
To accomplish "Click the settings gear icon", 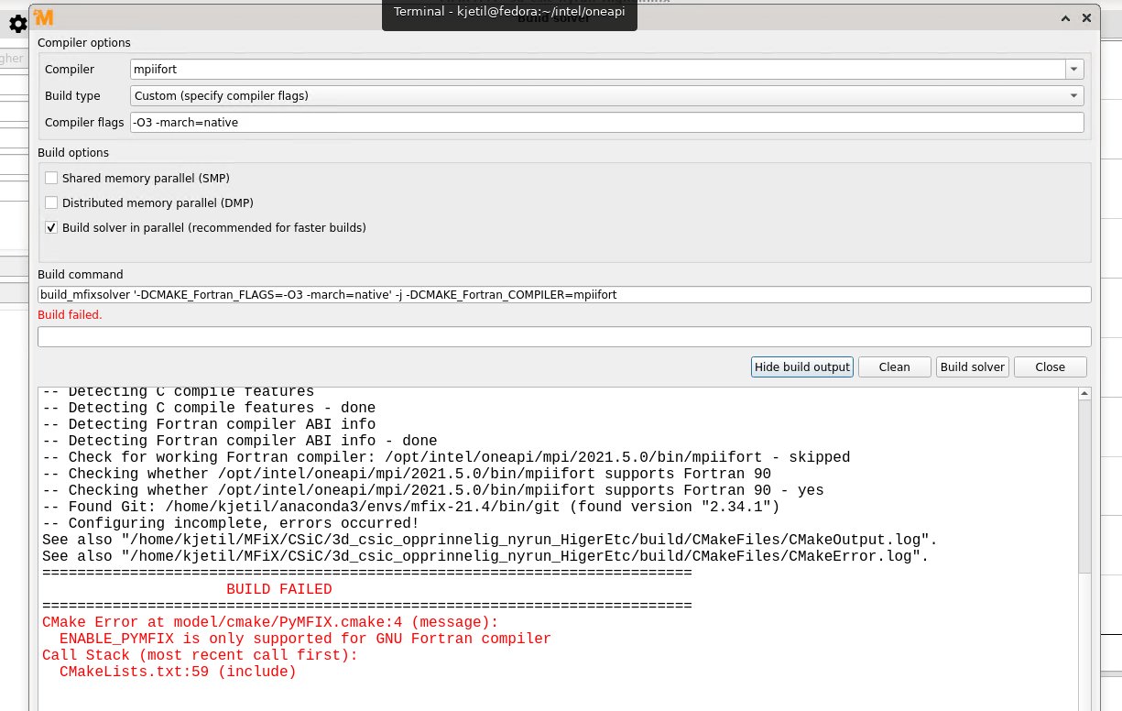I will tap(17, 24).
